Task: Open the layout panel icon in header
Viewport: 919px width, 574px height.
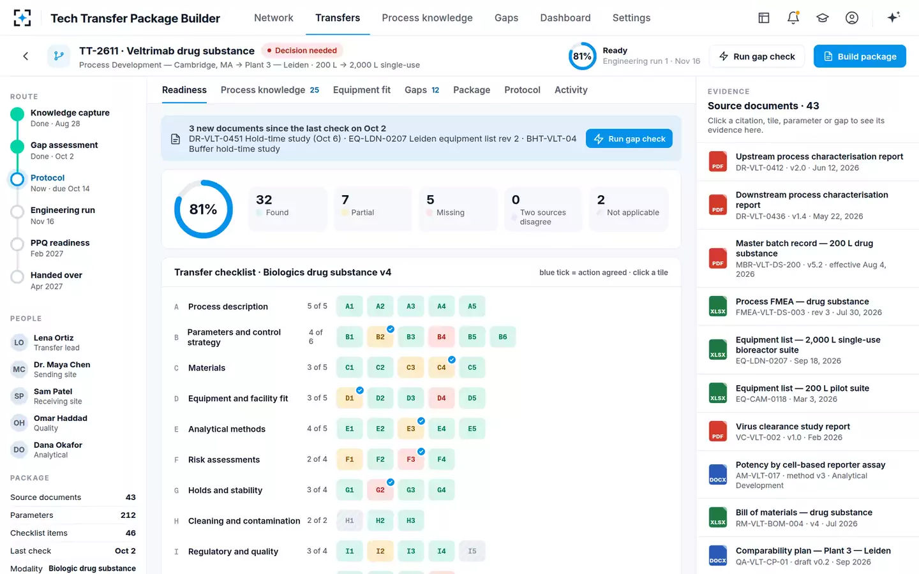Action: click(x=764, y=18)
